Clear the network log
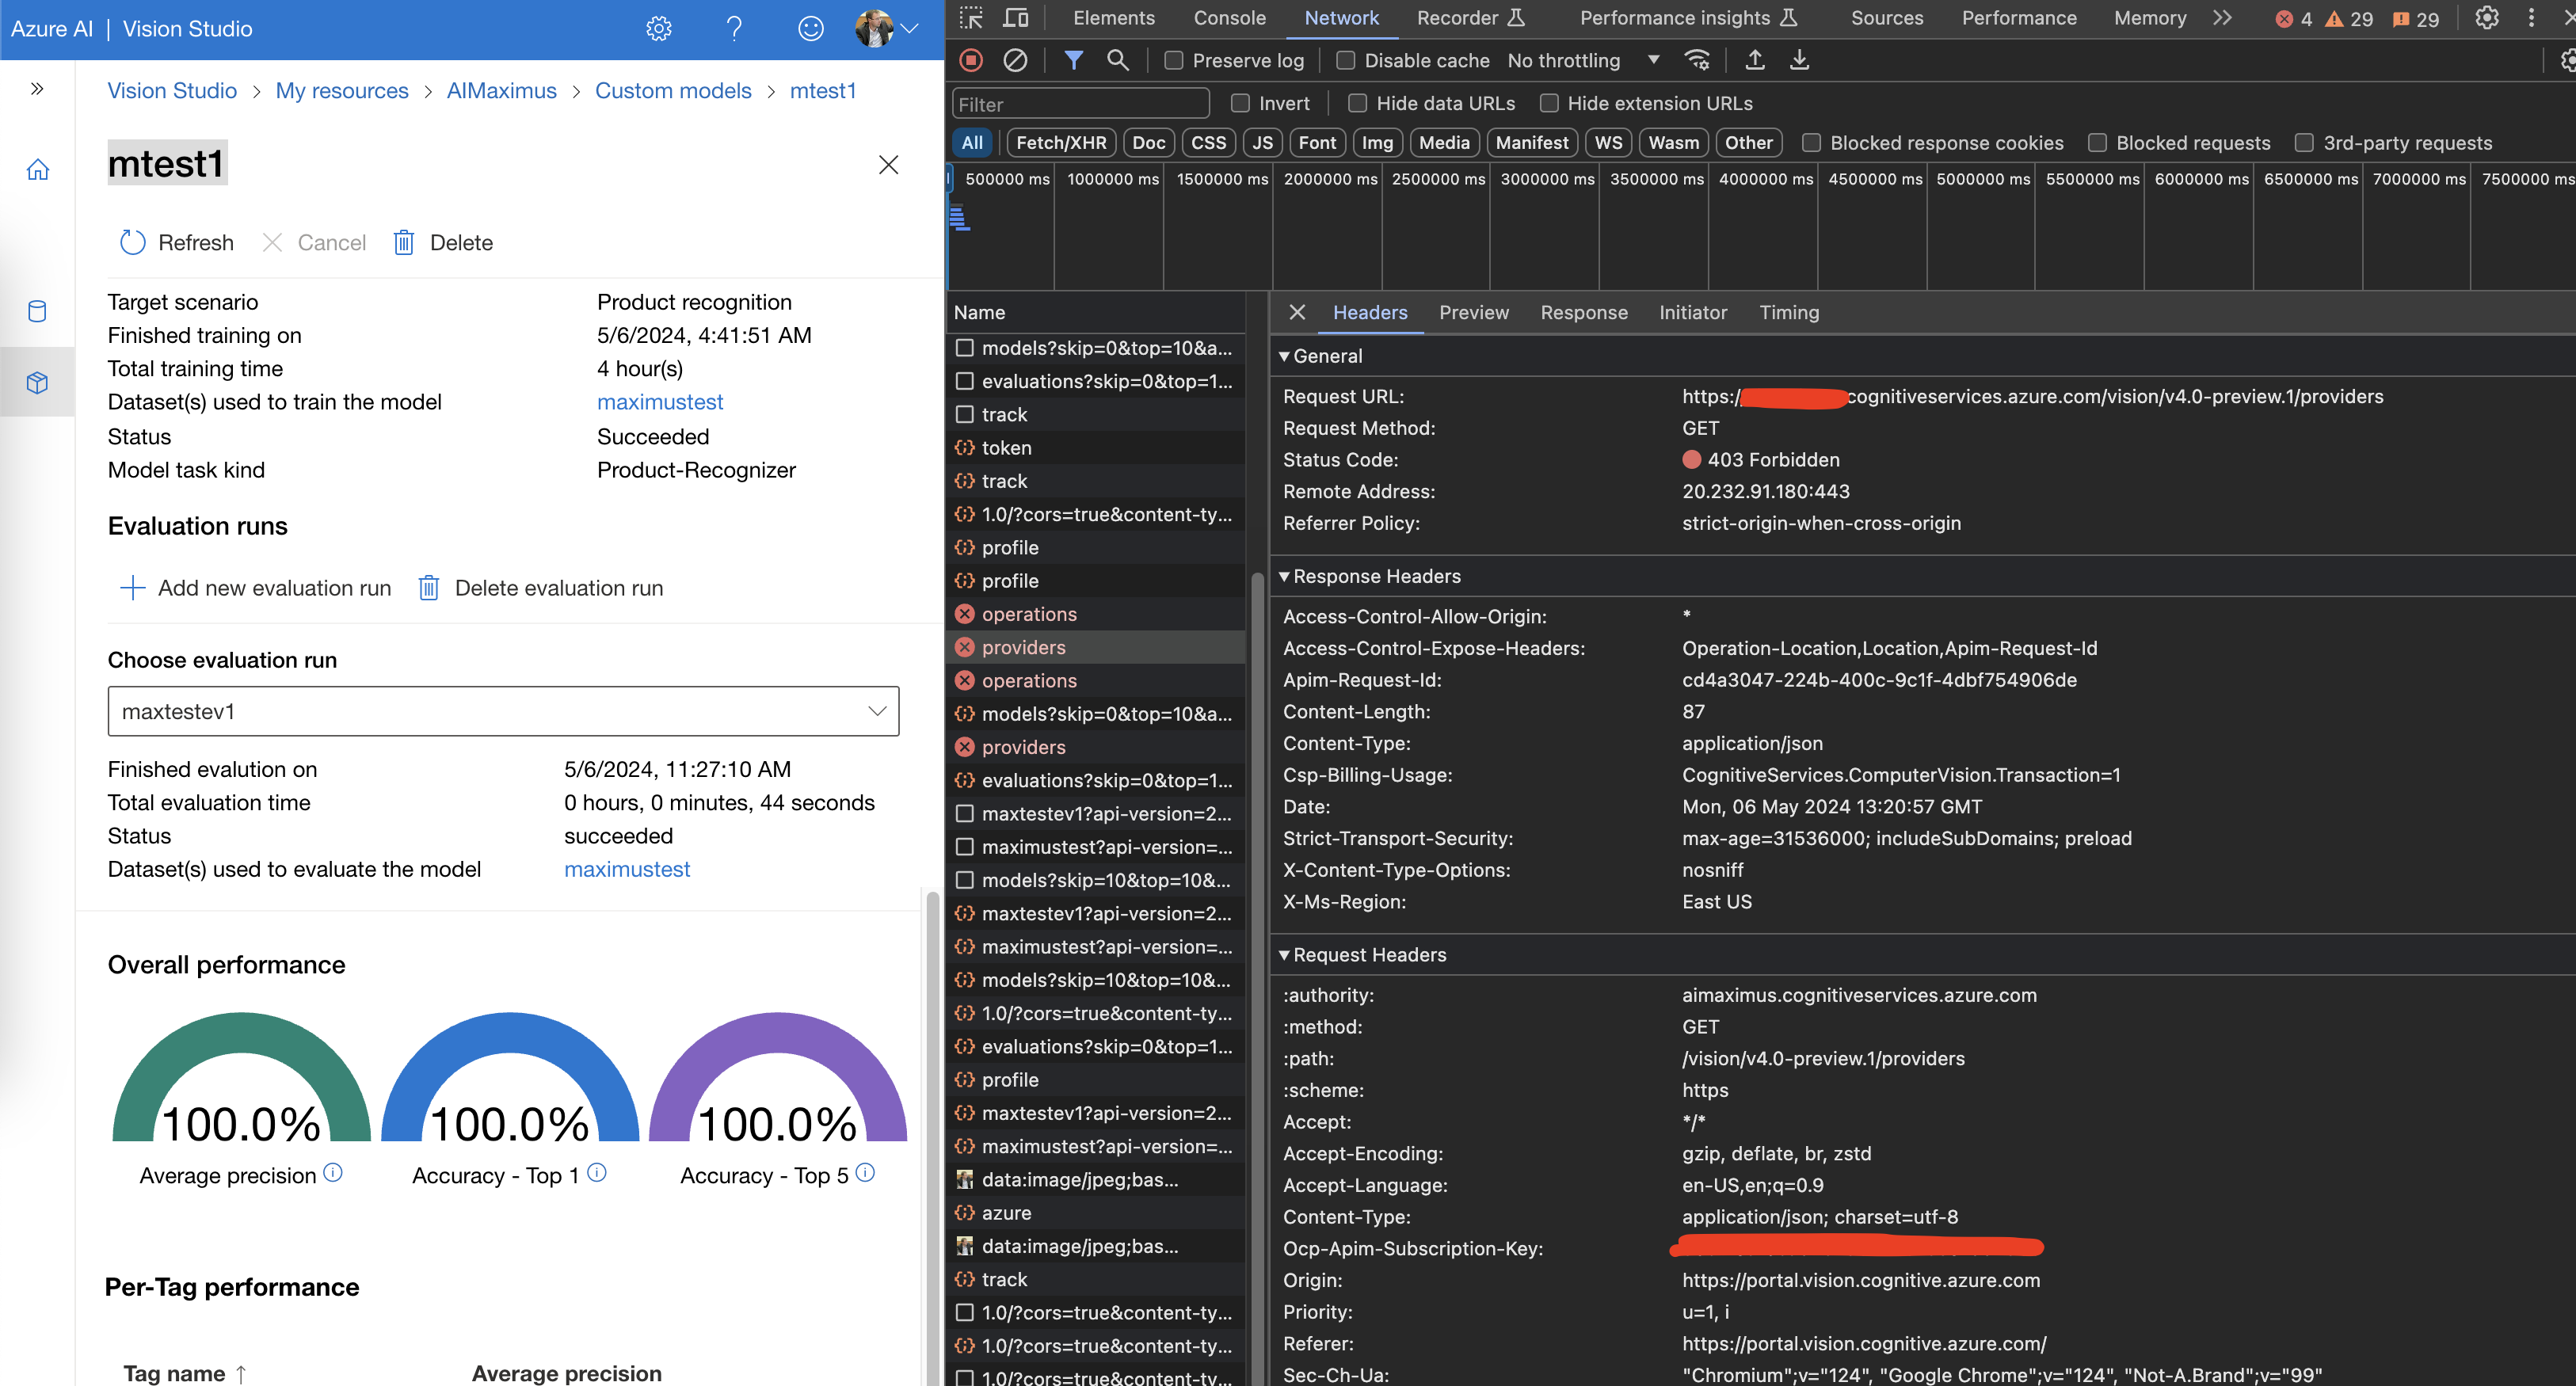The height and width of the screenshot is (1386, 2576). click(1015, 60)
